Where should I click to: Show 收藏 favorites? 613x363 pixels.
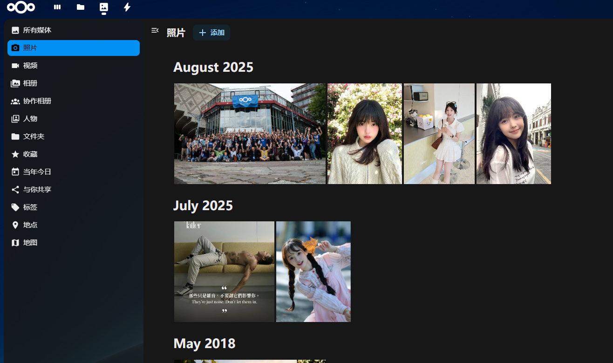tap(74, 154)
